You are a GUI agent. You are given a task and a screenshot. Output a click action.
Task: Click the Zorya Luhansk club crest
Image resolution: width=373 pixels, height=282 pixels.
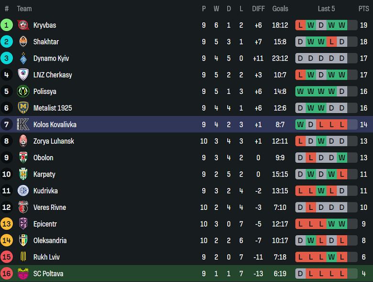coord(23,141)
